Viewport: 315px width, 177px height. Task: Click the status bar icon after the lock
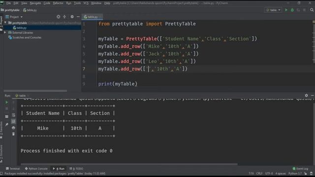[x=312, y=174]
